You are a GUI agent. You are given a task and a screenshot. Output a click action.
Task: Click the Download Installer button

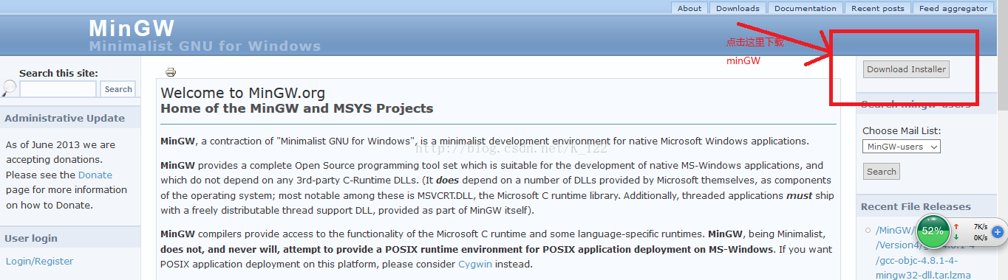tap(906, 69)
